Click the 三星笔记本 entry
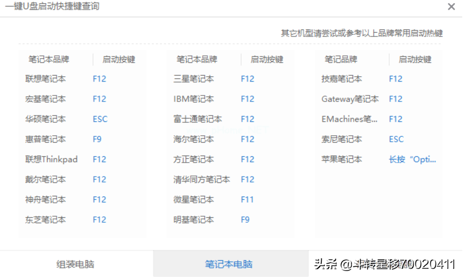464x278 pixels. point(194,79)
